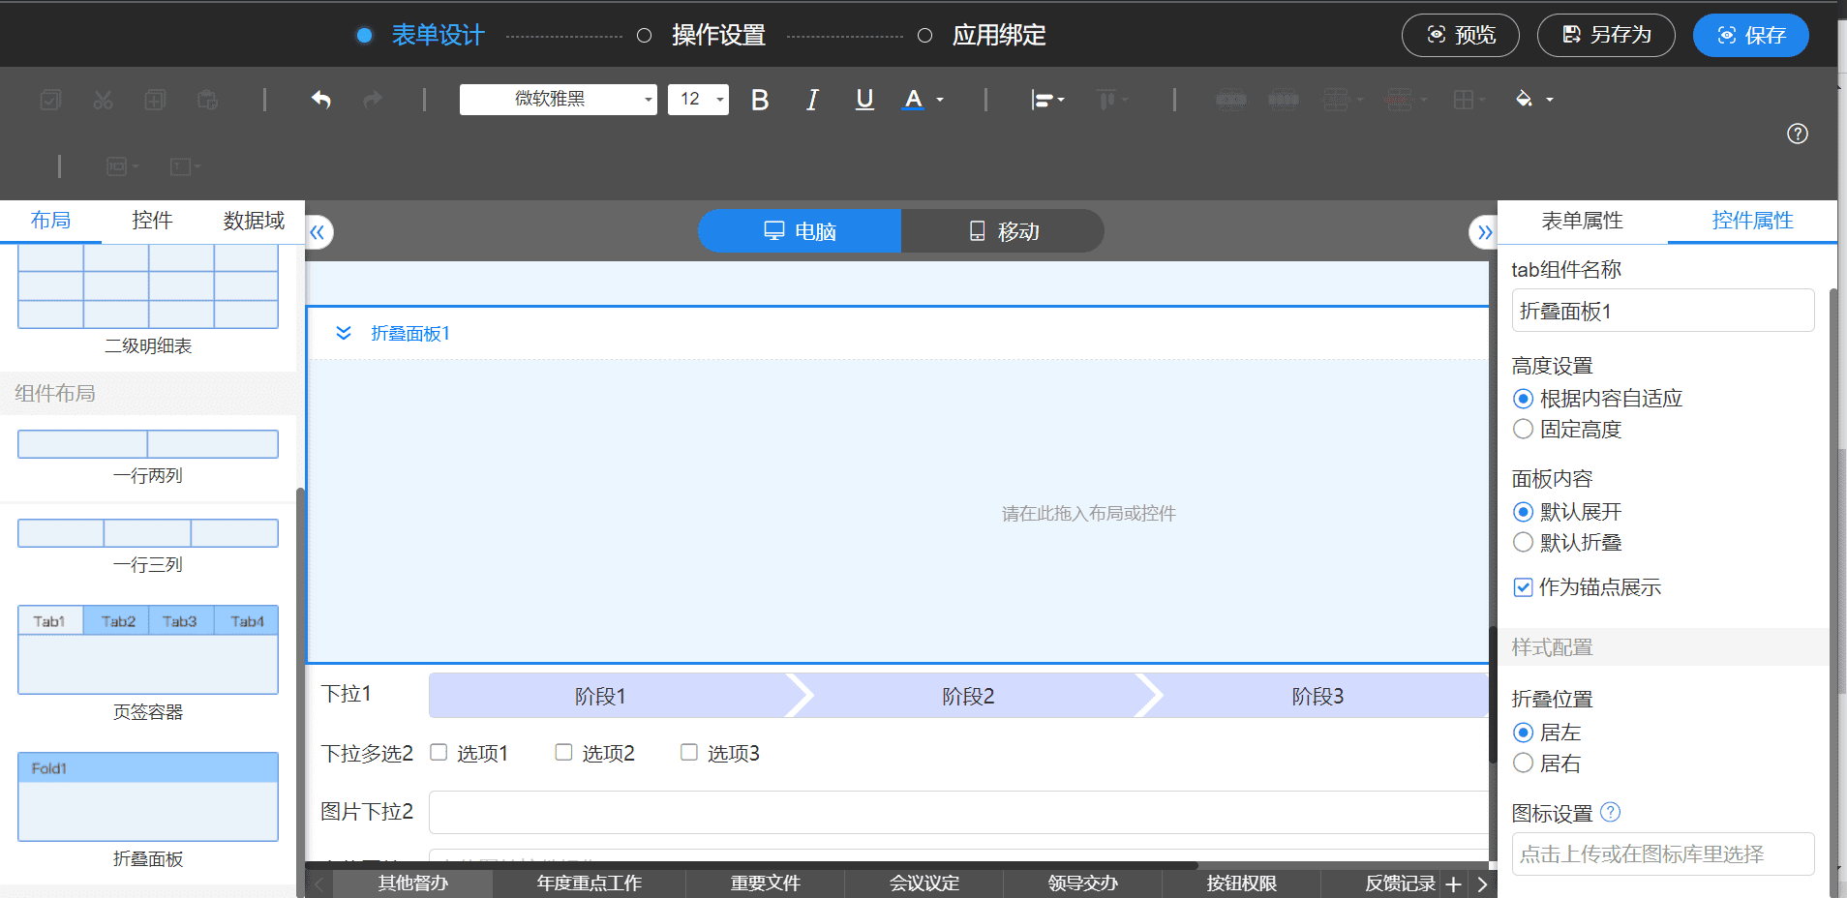Click the split cells icon

(x=1284, y=100)
